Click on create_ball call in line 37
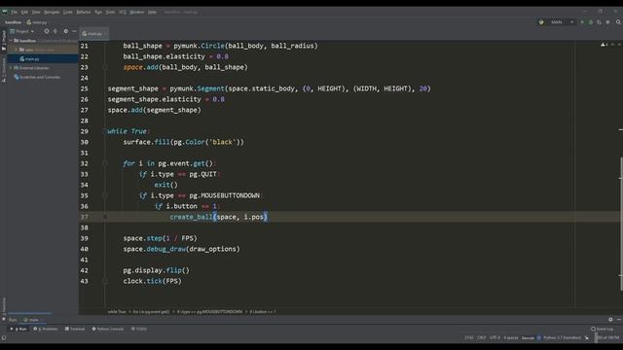Image resolution: width=623 pixels, height=350 pixels. click(x=191, y=217)
